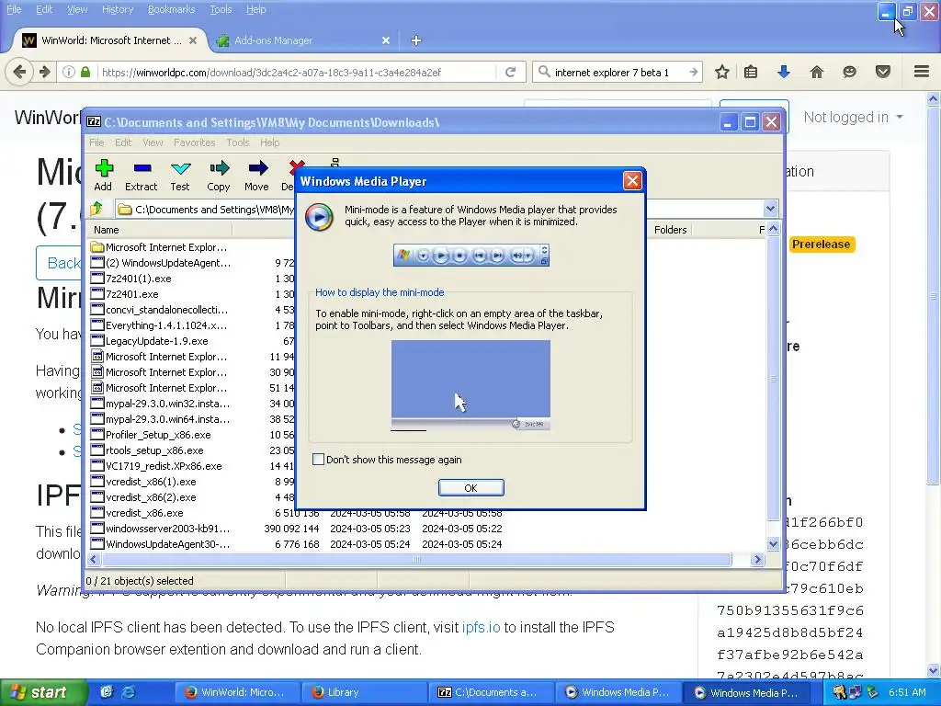Select windowsserver2003-kb91... file
The width and height of the screenshot is (941, 706).
[x=161, y=529]
